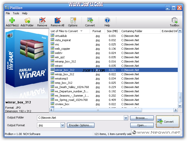Image resolution: width=187 pixels, height=141 pixels.
Task: Click the vertical scrollbar down arrow
Action: (180, 106)
